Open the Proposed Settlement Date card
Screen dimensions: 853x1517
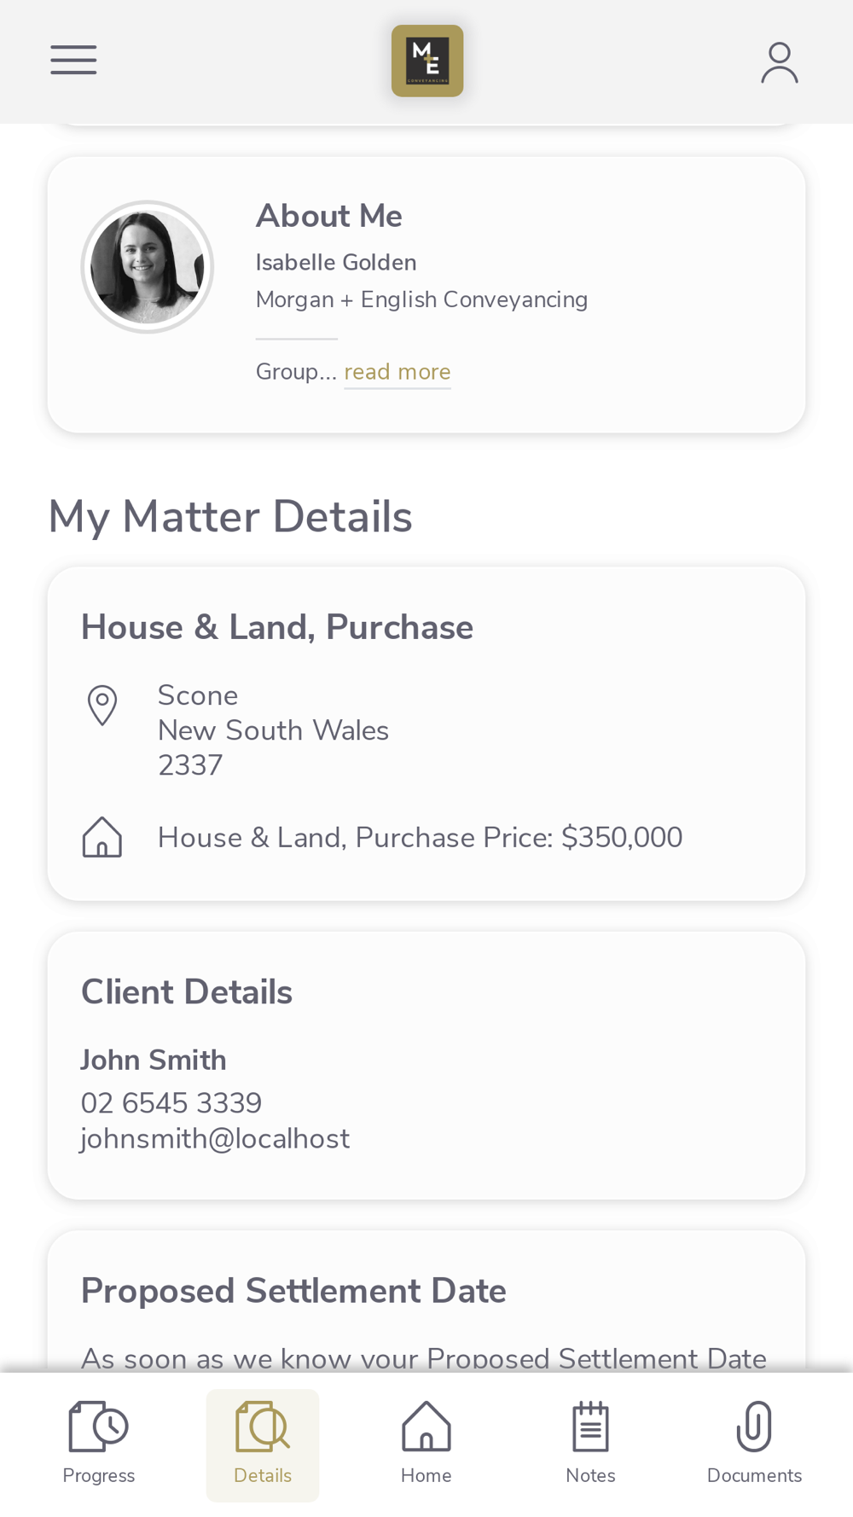293,1291
